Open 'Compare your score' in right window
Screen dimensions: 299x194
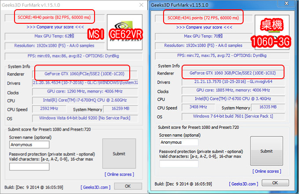coord(204,27)
